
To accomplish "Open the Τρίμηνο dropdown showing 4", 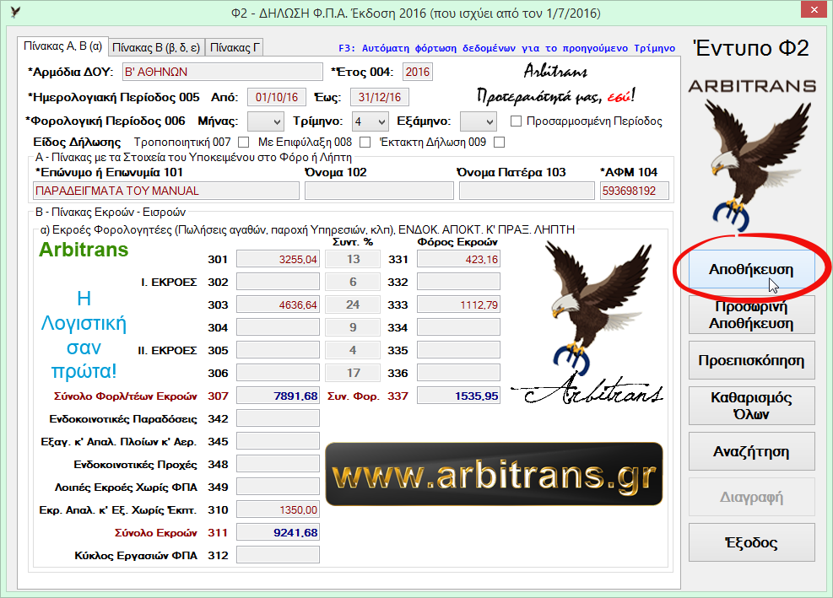I will pos(371,121).
